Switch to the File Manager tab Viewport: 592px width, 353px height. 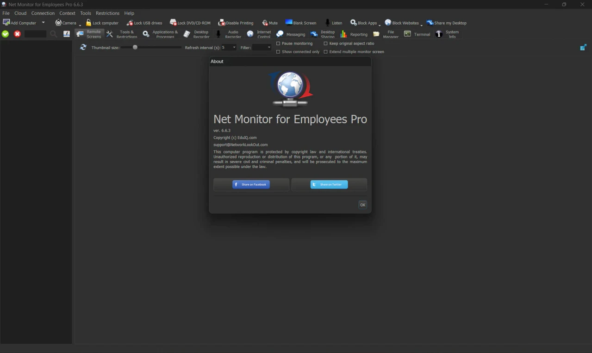386,34
